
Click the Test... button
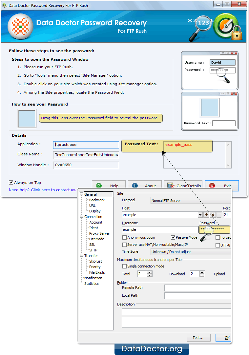coord(198,338)
